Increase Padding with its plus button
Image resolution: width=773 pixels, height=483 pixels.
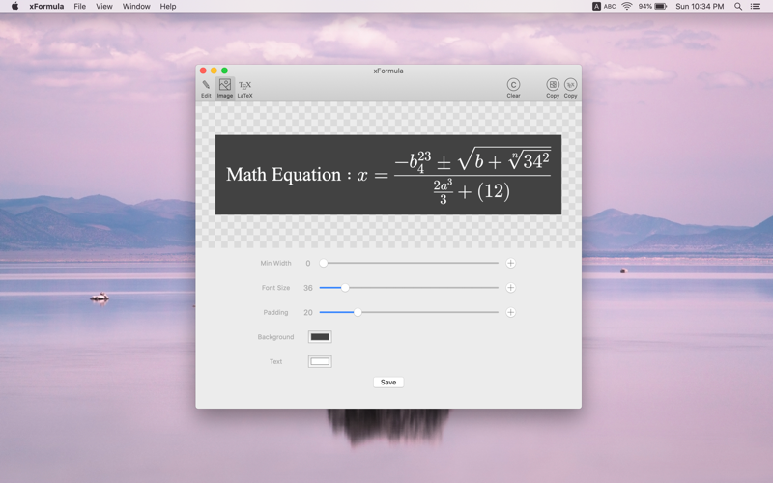pyautogui.click(x=511, y=312)
